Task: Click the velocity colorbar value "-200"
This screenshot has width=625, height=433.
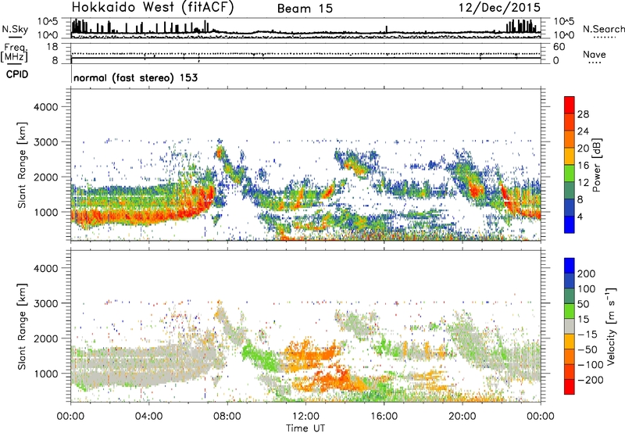Action: tap(591, 380)
